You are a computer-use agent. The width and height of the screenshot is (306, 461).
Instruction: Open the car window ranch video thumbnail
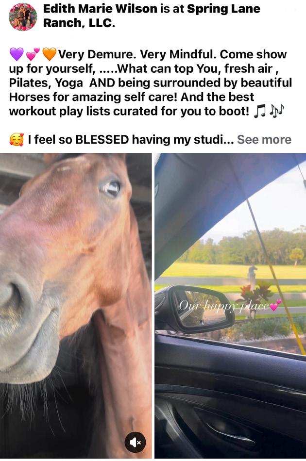coord(230,305)
